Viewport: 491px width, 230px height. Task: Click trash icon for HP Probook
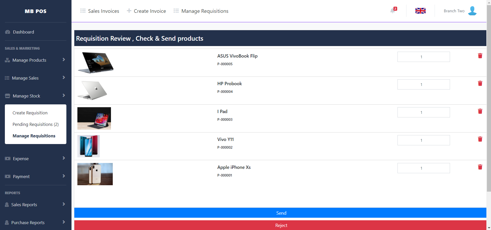point(480,83)
